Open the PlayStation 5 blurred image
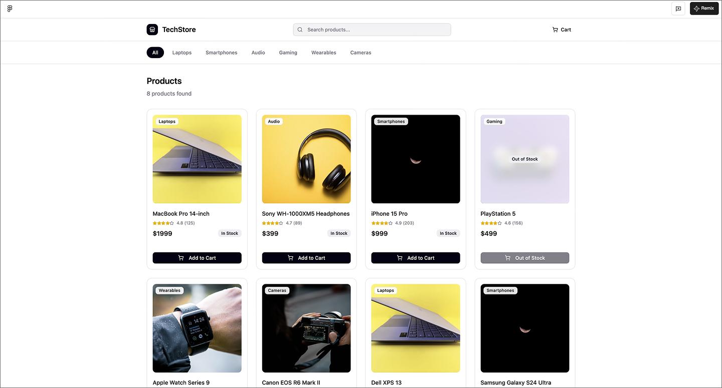This screenshot has height=388, width=722. tap(525, 159)
